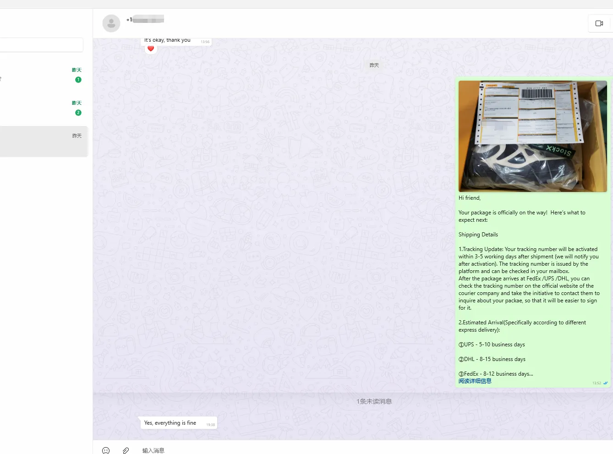
Task: Click the paperclip attachment icon
Action: [126, 450]
